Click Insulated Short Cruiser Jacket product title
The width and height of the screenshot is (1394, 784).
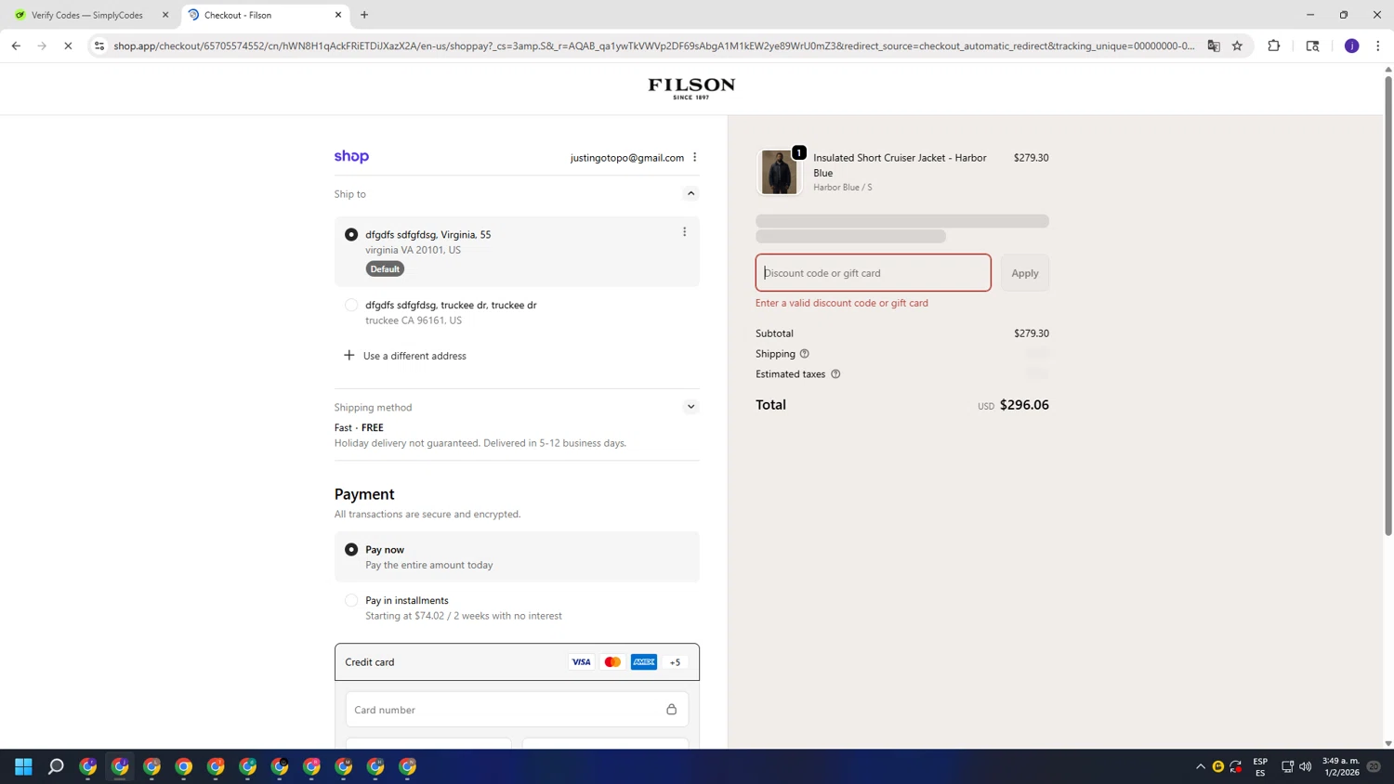click(x=900, y=165)
